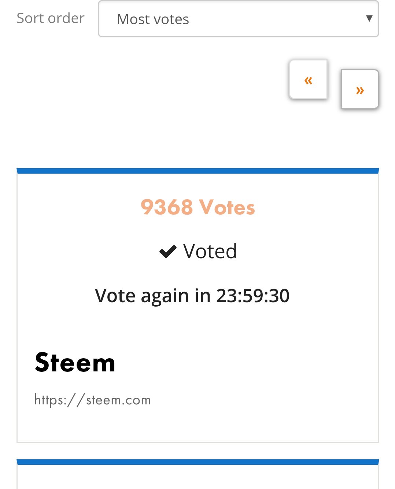395x489 pixels.
Task: Open the Most votes sort dropdown
Action: 239,19
